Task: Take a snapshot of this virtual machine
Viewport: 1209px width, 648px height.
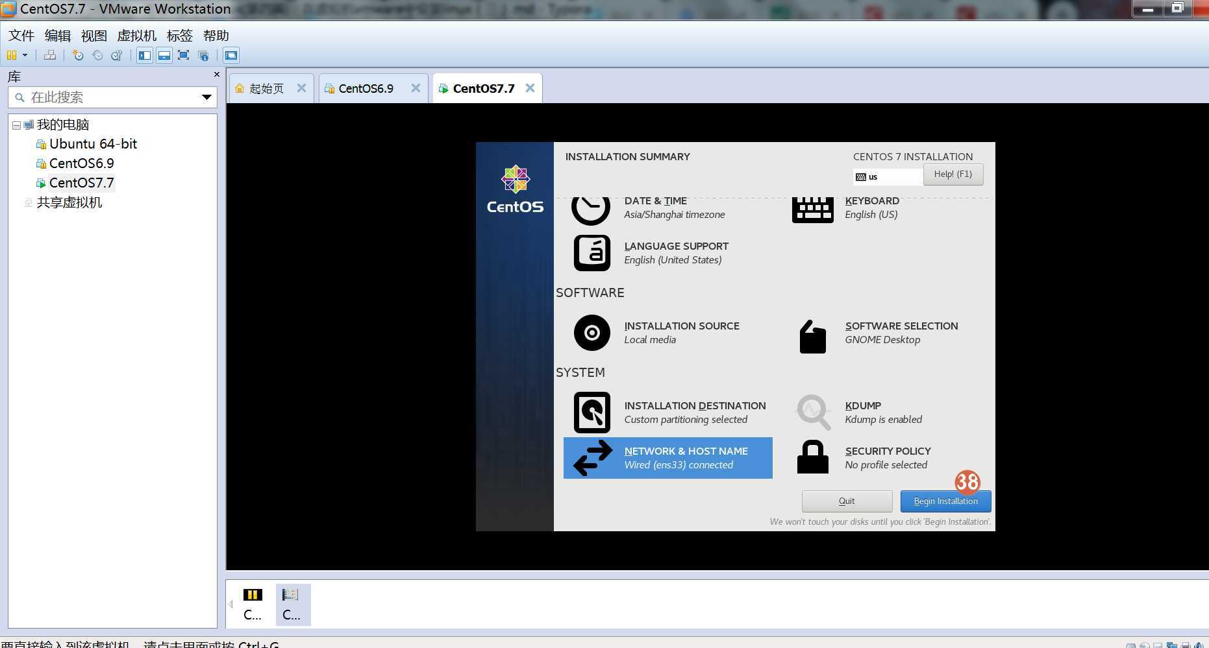Action: coord(78,55)
